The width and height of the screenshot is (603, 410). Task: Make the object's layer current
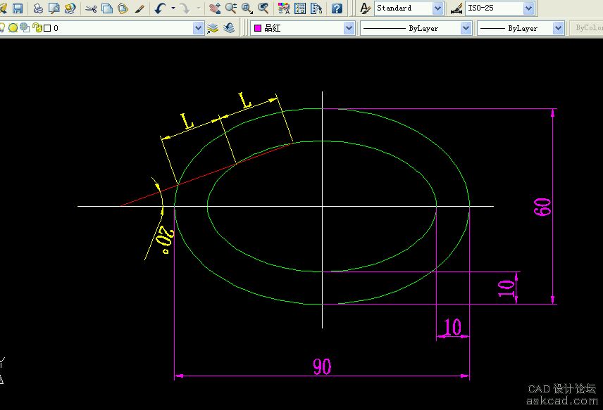pyautogui.click(x=213, y=28)
